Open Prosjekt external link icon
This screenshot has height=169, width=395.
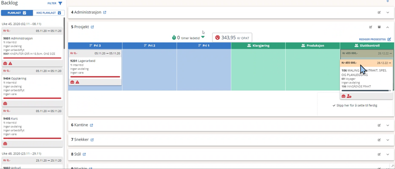point(92,27)
